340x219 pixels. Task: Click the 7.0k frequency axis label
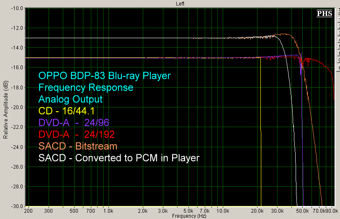[205, 211]
